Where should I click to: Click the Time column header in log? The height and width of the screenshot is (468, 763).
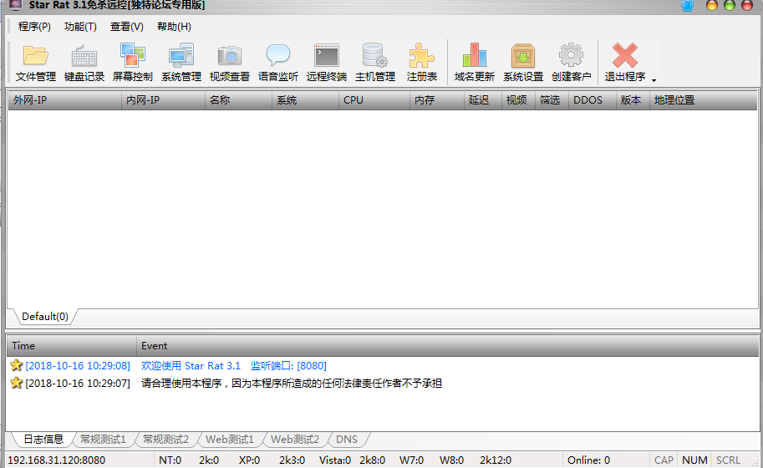[x=72, y=346]
